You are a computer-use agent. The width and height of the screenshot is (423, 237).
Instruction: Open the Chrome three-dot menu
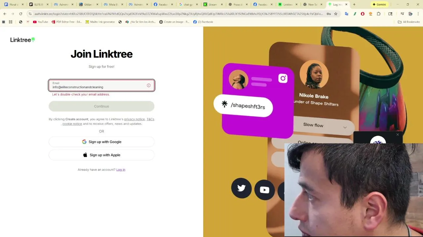[418, 14]
